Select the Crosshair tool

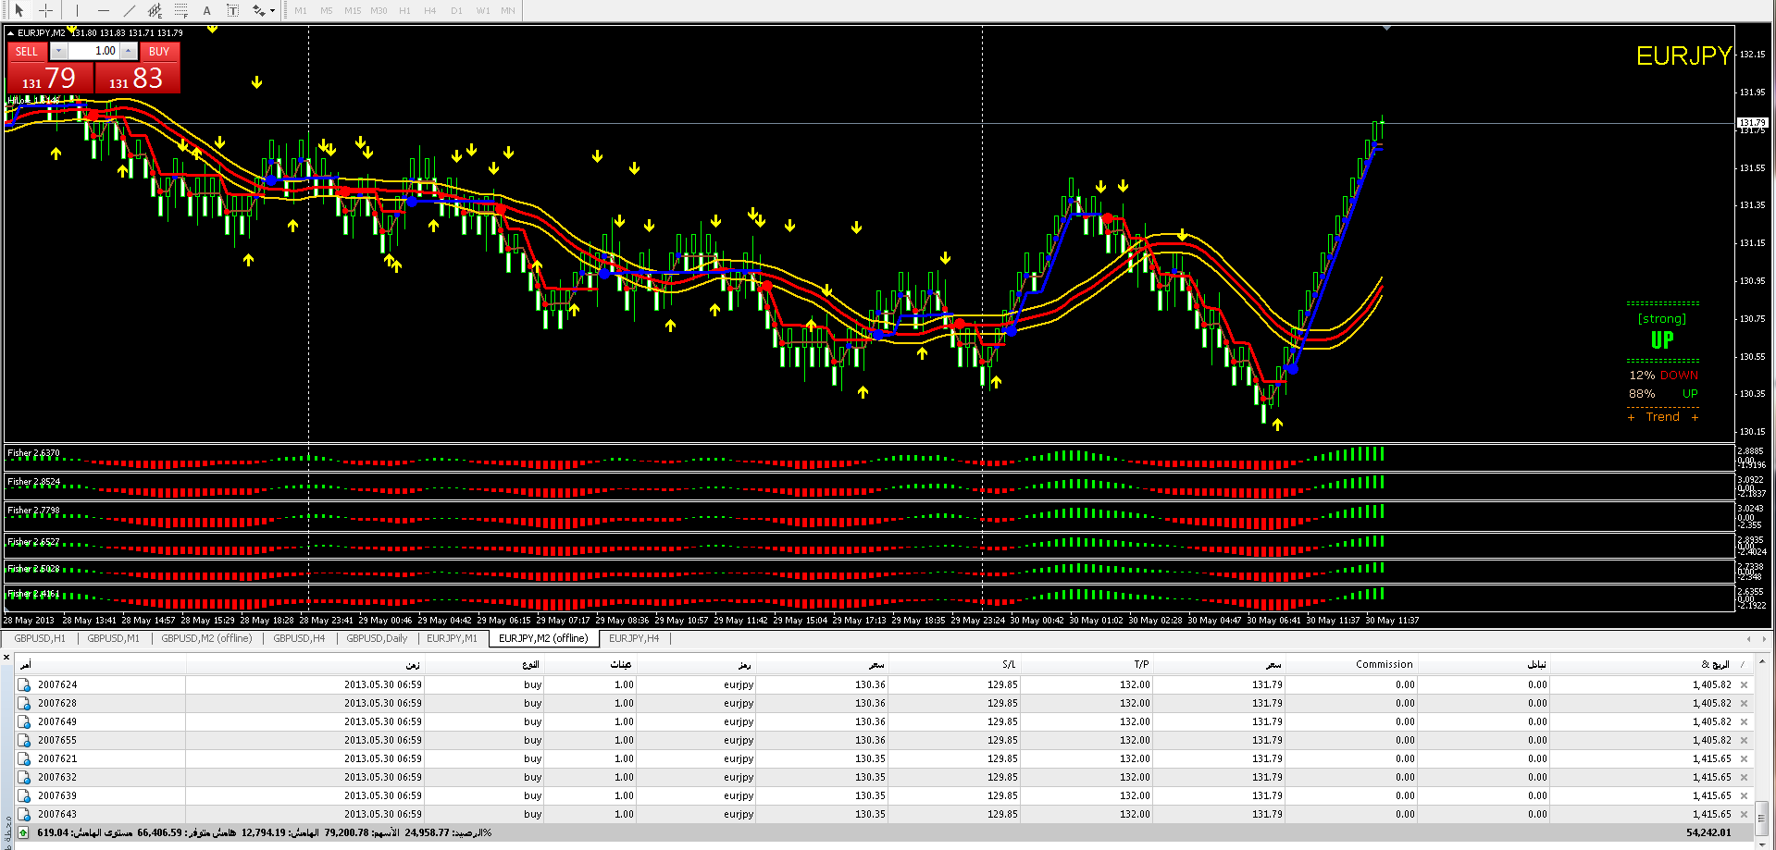click(45, 10)
